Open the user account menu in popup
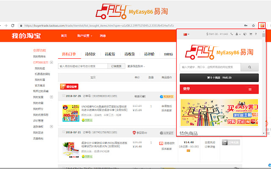The width and height of the screenshot is (271, 169). coord(238,34)
